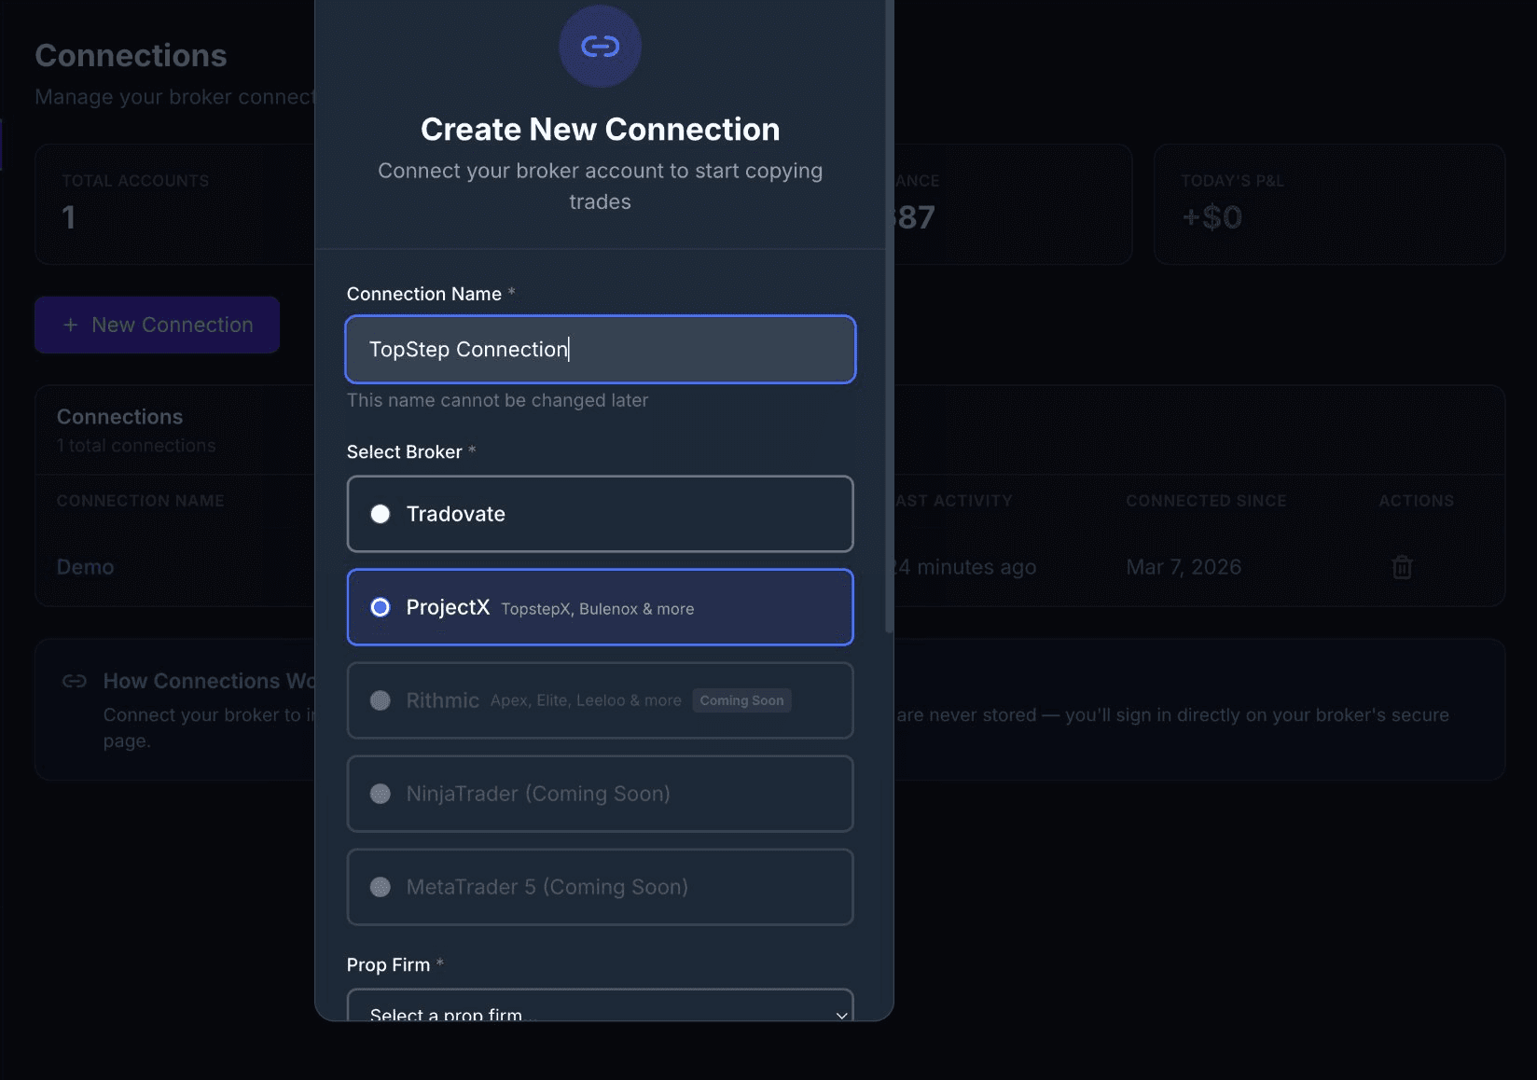The image size is (1537, 1080).
Task: Select the Rithmic broker radio button
Action: 380,700
